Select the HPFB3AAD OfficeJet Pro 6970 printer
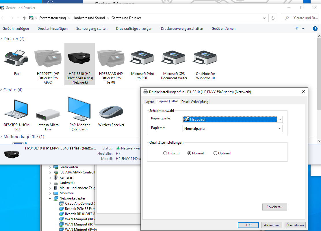321x231 pixels. coord(111,58)
